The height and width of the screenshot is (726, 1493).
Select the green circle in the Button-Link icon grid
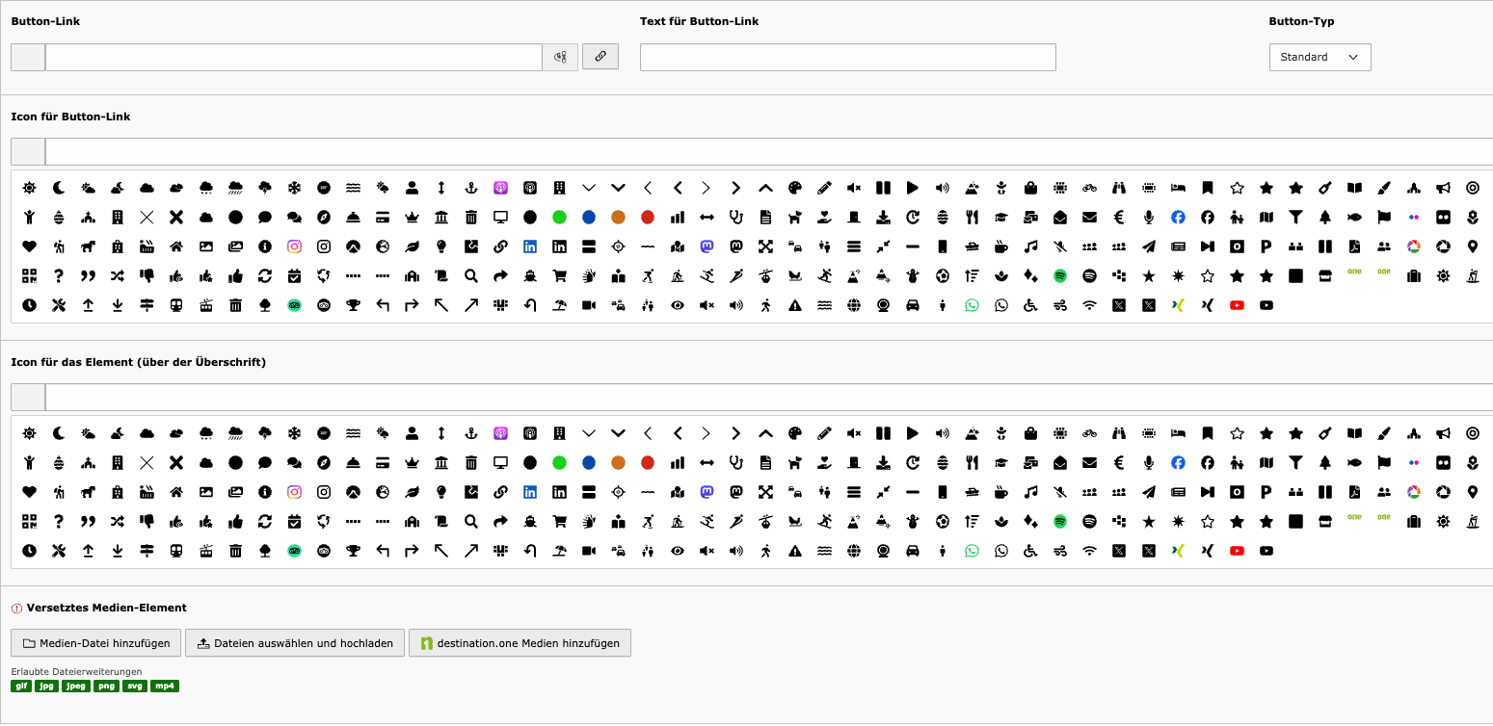[x=559, y=218]
